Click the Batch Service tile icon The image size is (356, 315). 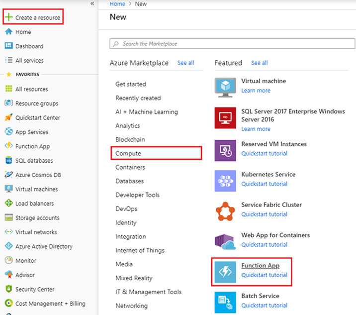click(x=225, y=303)
